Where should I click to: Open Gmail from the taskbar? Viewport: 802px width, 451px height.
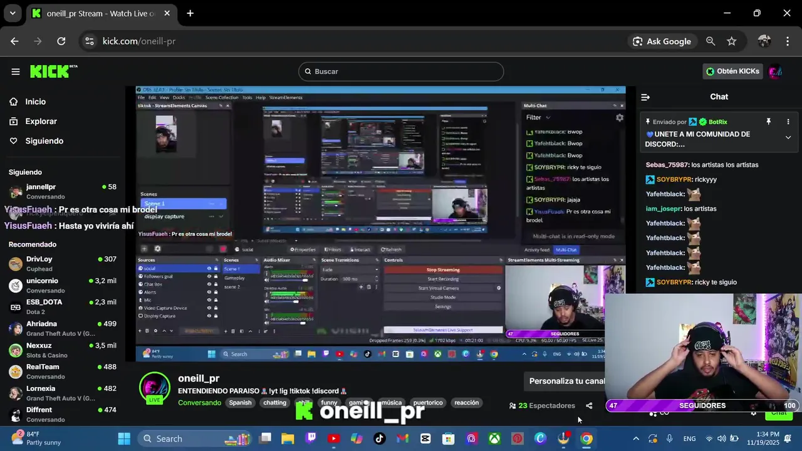coord(402,438)
